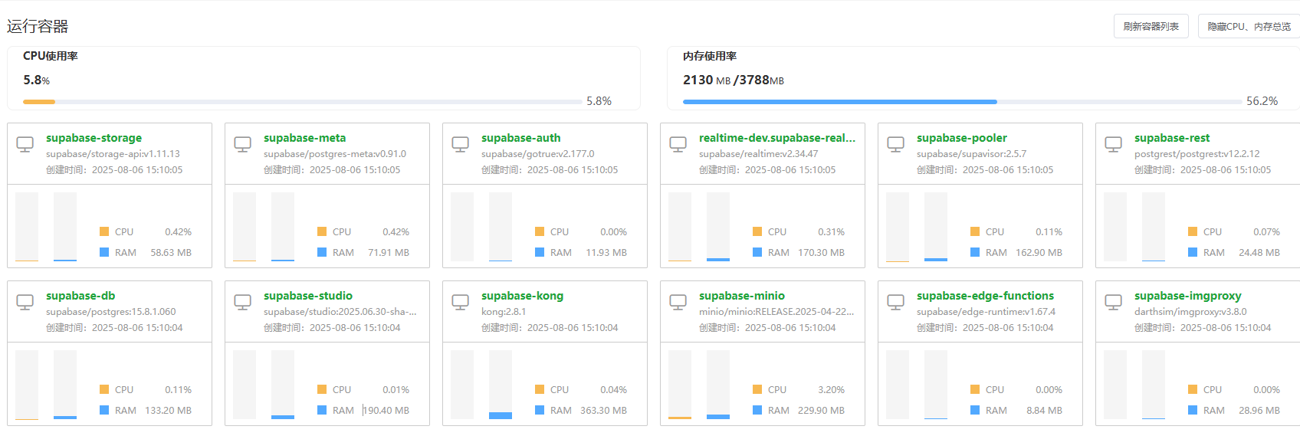Click the monitor icon of supabase-rest
Viewport: 1300px width, 436px height.
pos(1114,144)
